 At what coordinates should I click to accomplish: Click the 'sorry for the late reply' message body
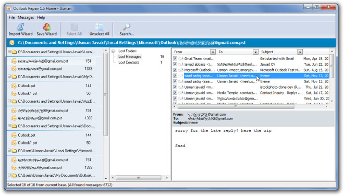(223, 131)
